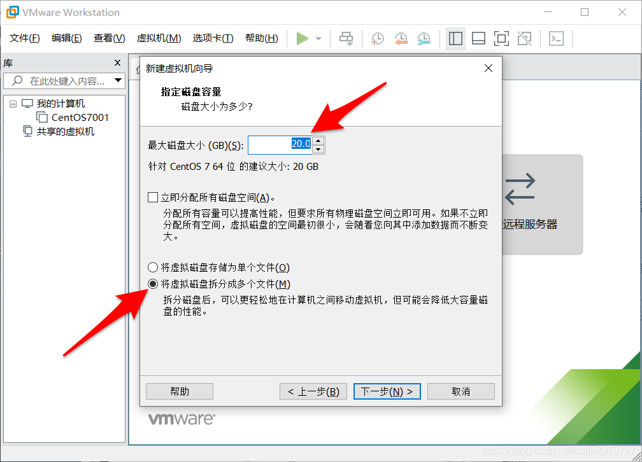Select the CentOS7001 virtual machine
The height and width of the screenshot is (462, 642).
pyautogui.click(x=80, y=118)
